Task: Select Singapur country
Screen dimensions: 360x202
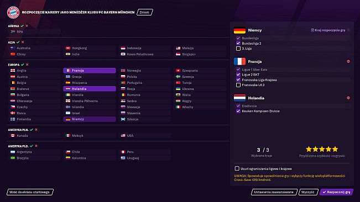Action: point(200,54)
